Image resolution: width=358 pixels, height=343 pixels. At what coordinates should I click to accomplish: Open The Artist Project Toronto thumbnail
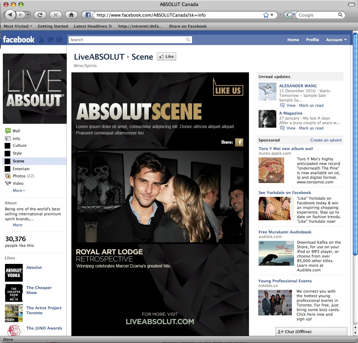[14, 313]
